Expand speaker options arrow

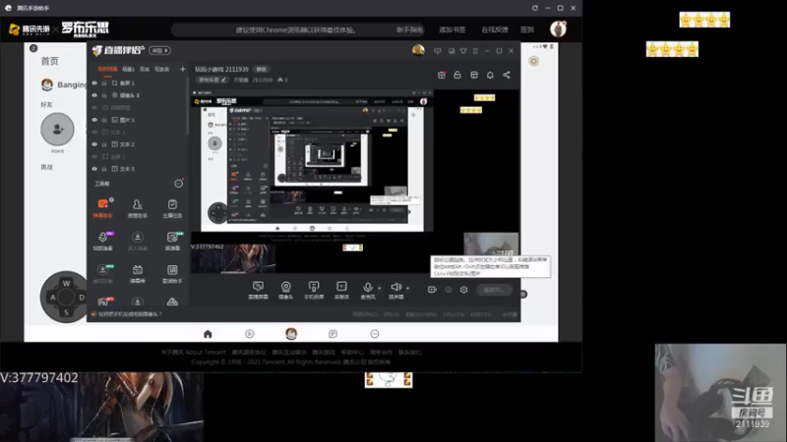coord(407,288)
